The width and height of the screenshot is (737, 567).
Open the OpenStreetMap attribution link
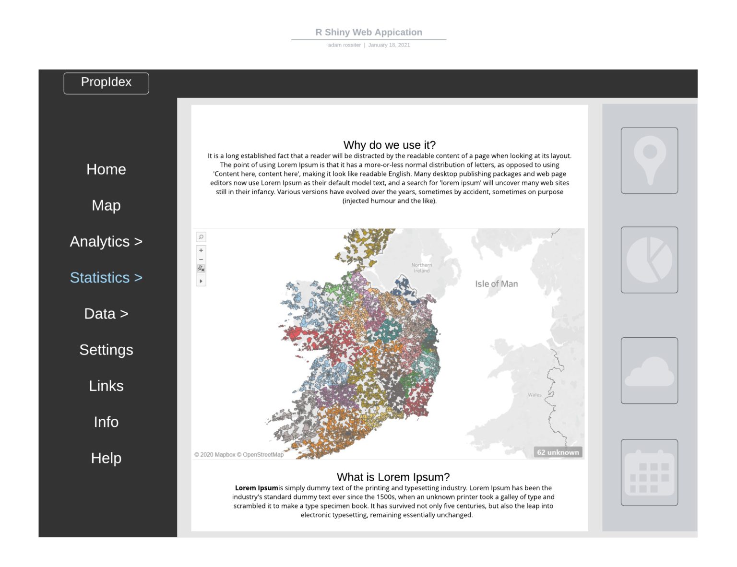[263, 455]
